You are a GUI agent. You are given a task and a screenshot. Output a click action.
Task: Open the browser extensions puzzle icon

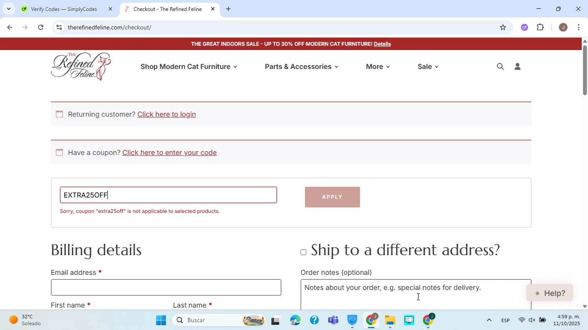click(x=541, y=27)
